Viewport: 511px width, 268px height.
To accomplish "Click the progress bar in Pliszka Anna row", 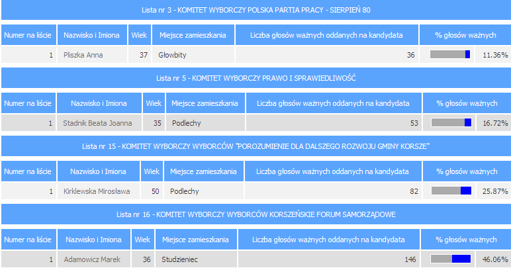I will point(450,54).
